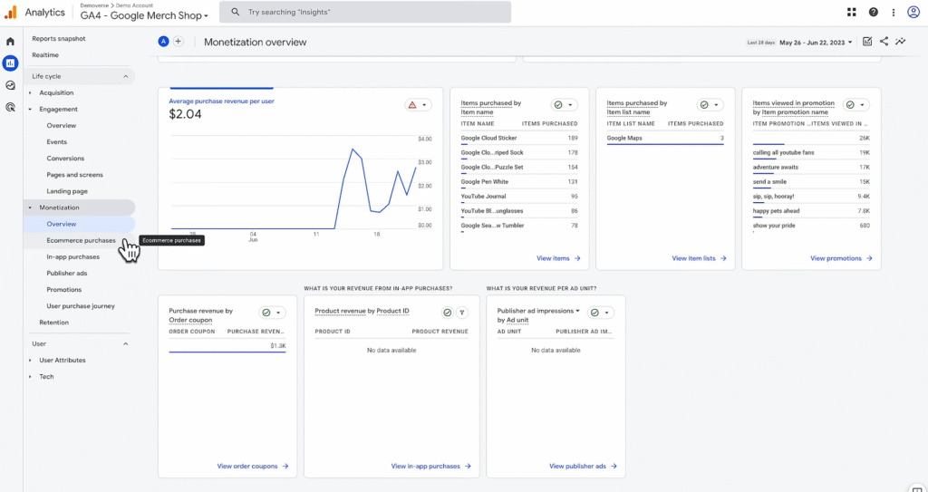
Task: Open Pages and screens report
Action: tap(74, 175)
